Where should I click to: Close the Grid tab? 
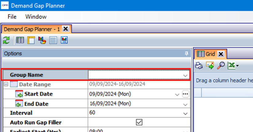(221, 54)
